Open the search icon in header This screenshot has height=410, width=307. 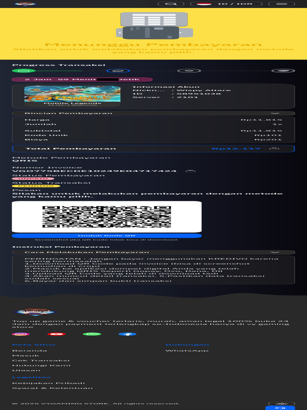pos(171,4)
